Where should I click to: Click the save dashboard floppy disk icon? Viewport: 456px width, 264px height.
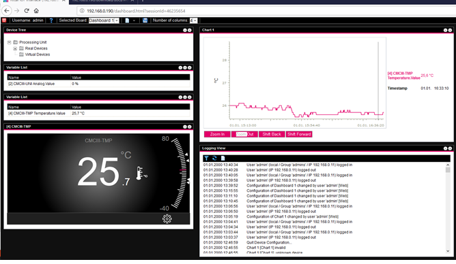tap(145, 20)
